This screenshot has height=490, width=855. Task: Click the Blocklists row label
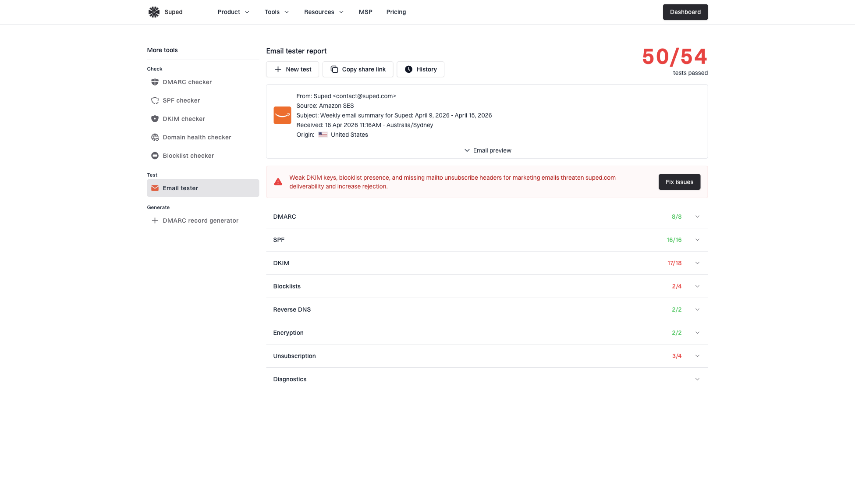coord(287,286)
